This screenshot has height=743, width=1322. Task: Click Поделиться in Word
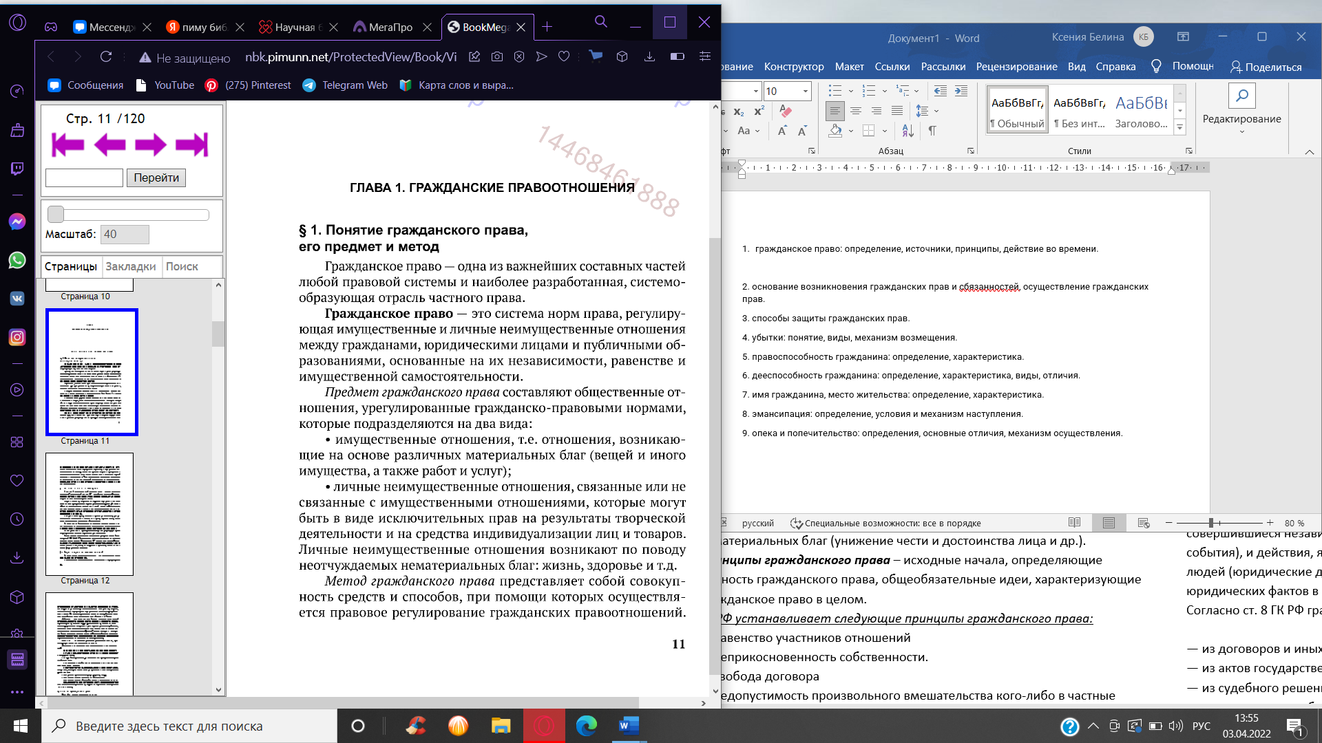pos(1266,67)
